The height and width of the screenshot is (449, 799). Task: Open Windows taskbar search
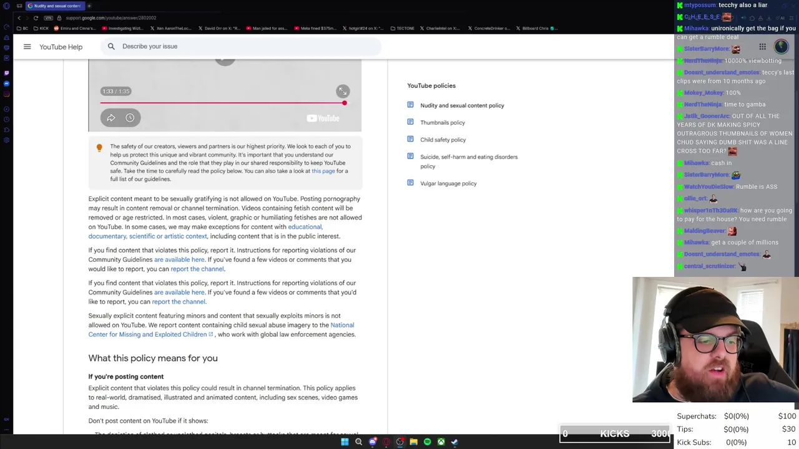(x=358, y=442)
